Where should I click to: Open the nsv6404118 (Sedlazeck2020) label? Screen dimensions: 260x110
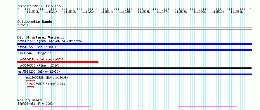click(x=40, y=59)
